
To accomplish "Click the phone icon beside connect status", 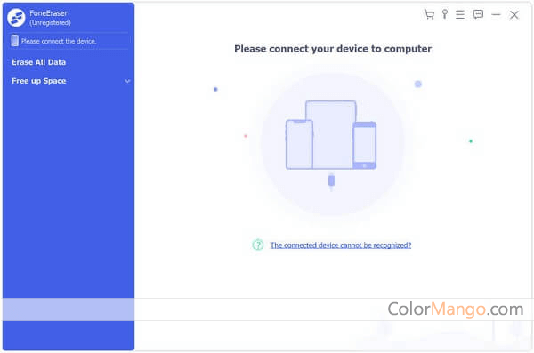I will 14,41.
